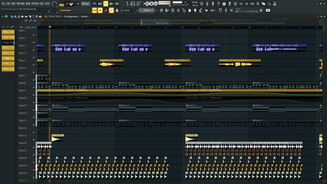The width and height of the screenshot is (327, 184).
Task: Open the PATTERN menu
Action: 20,4
